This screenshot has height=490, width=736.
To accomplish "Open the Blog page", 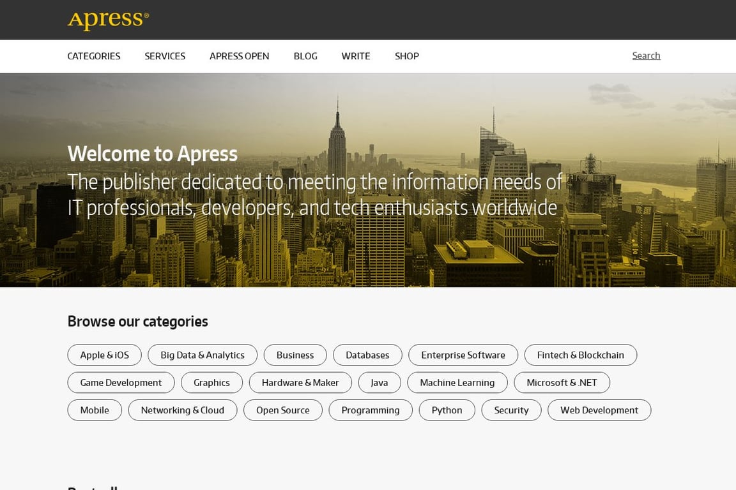I will (x=305, y=56).
